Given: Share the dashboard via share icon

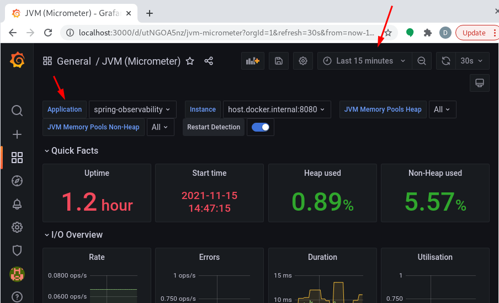Looking at the screenshot, I should [209, 61].
